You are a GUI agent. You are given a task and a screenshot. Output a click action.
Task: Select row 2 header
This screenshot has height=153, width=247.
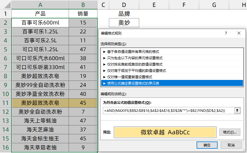tap(5, 23)
